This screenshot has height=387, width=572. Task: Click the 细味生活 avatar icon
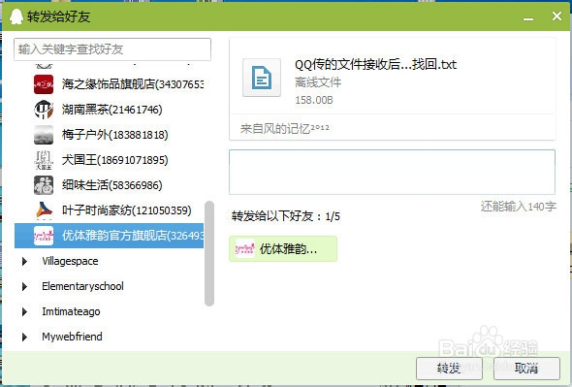[44, 185]
